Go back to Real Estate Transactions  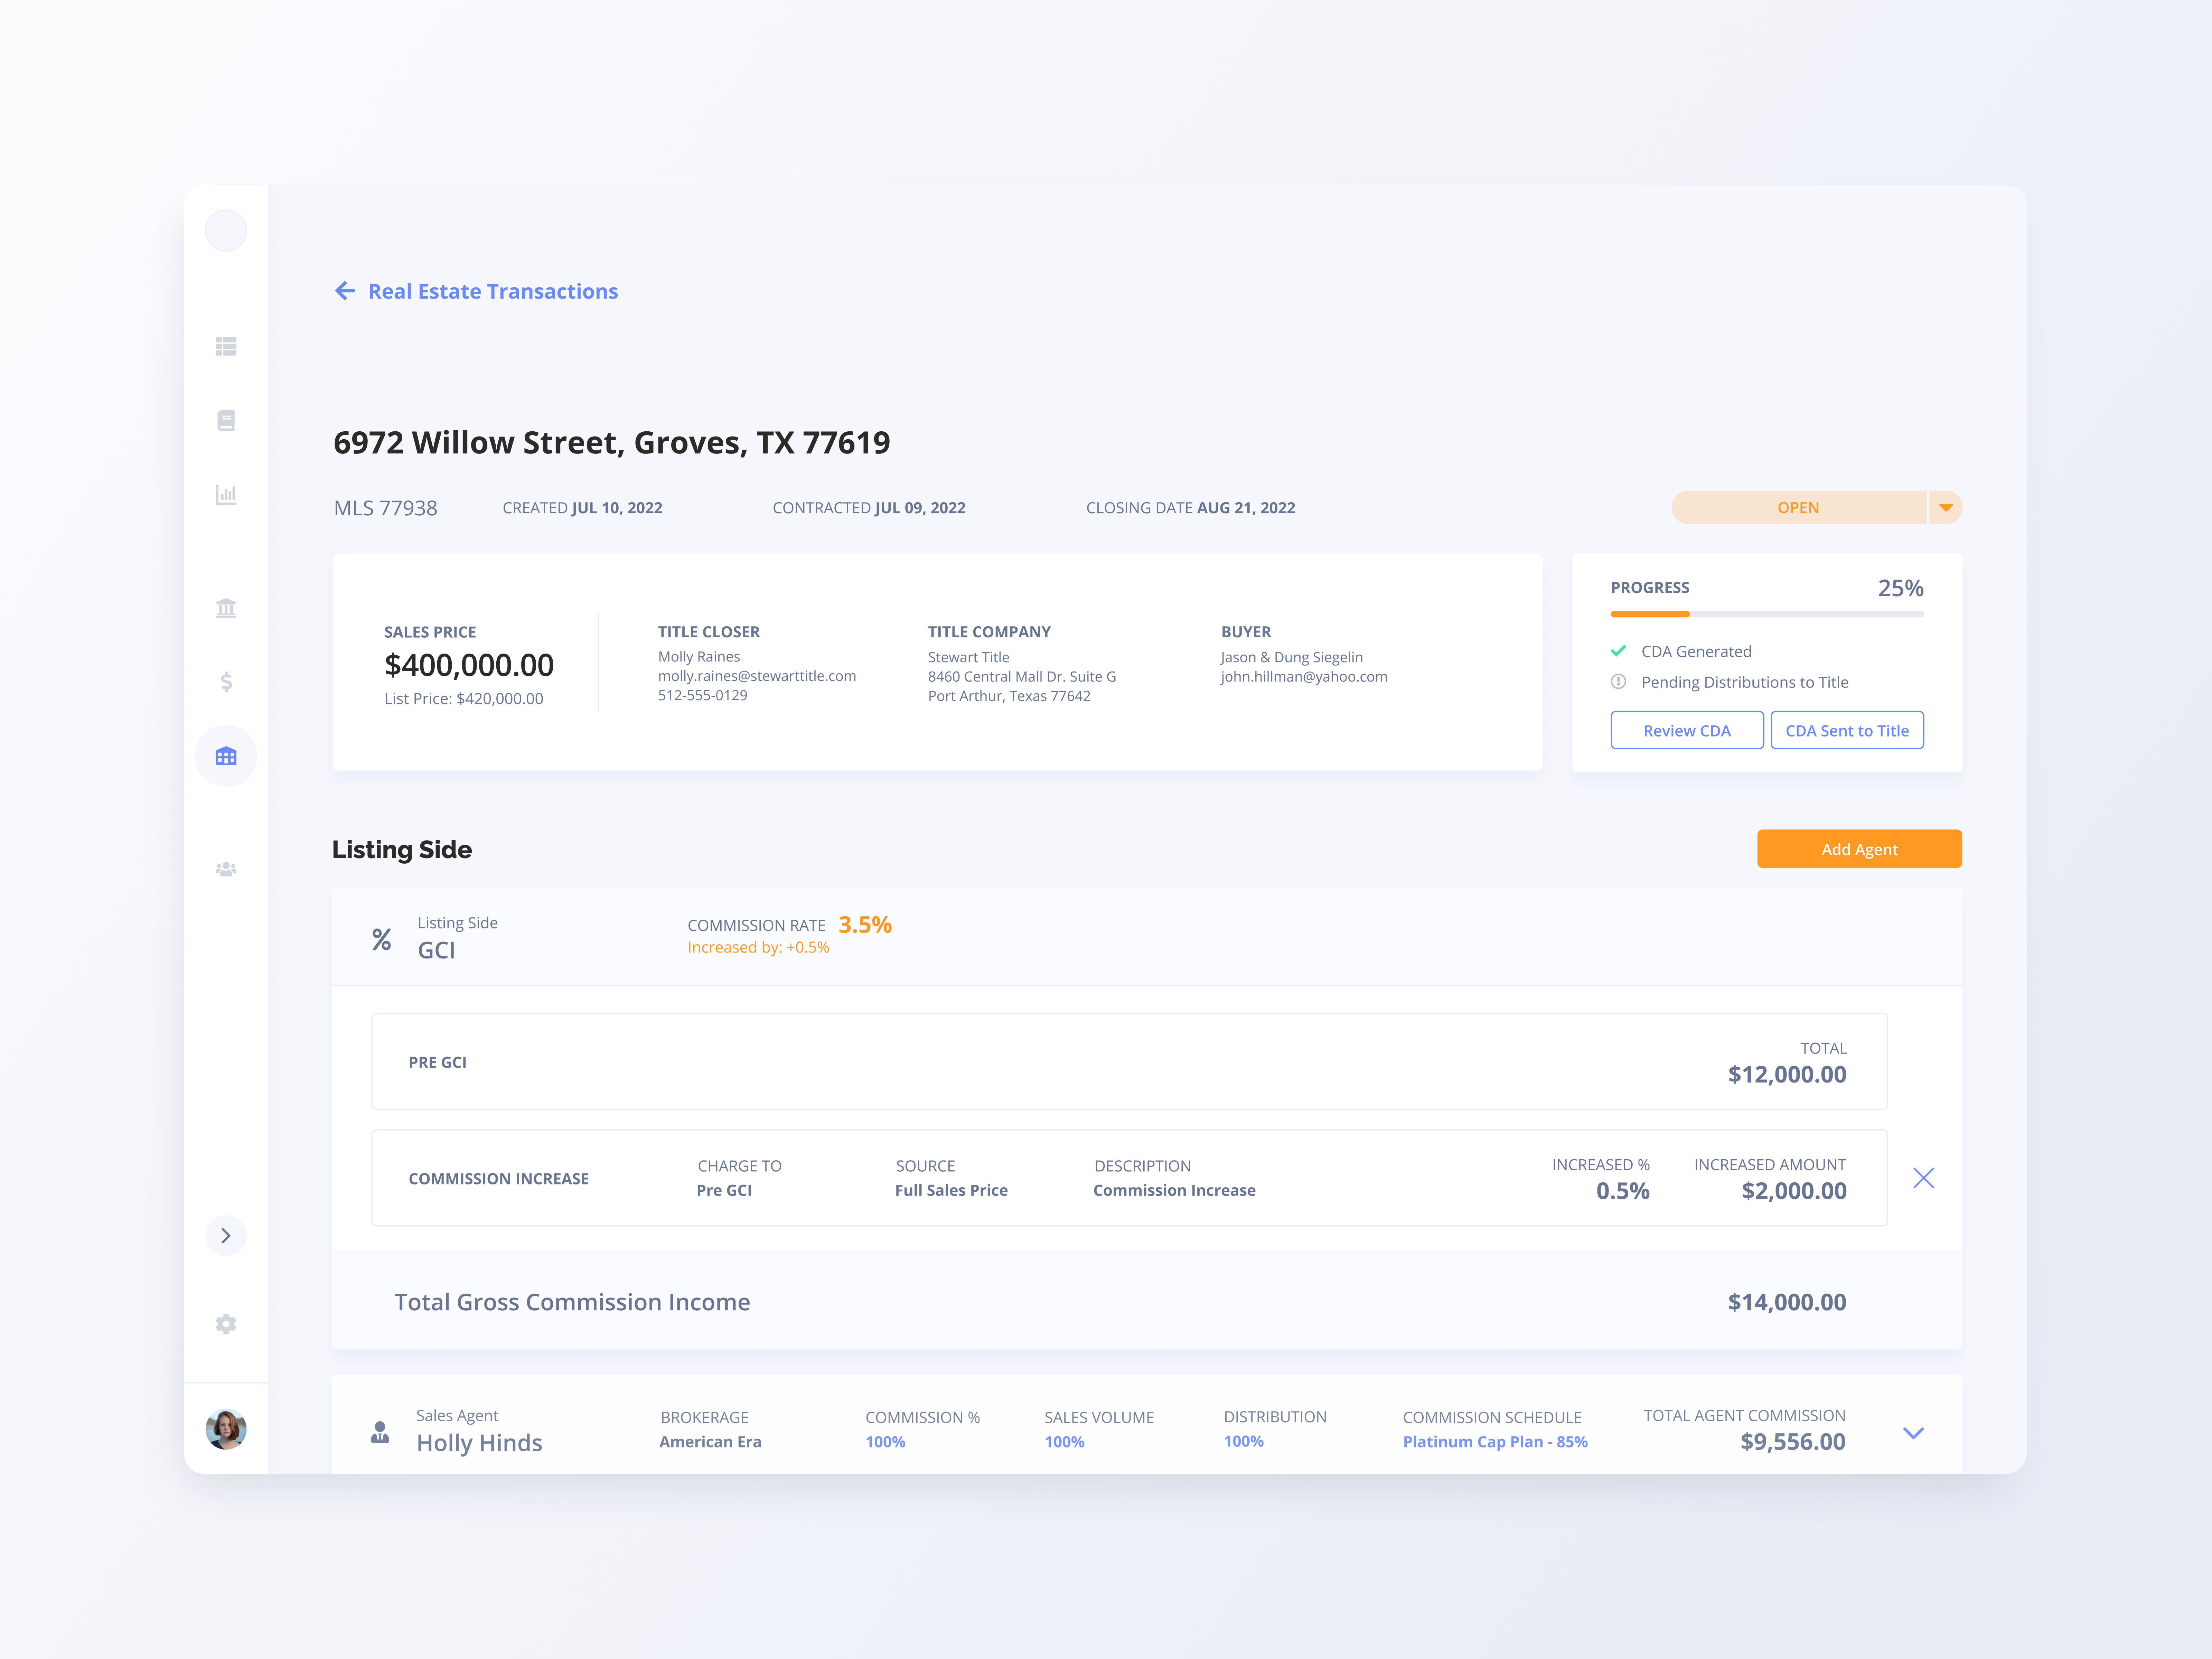(493, 291)
